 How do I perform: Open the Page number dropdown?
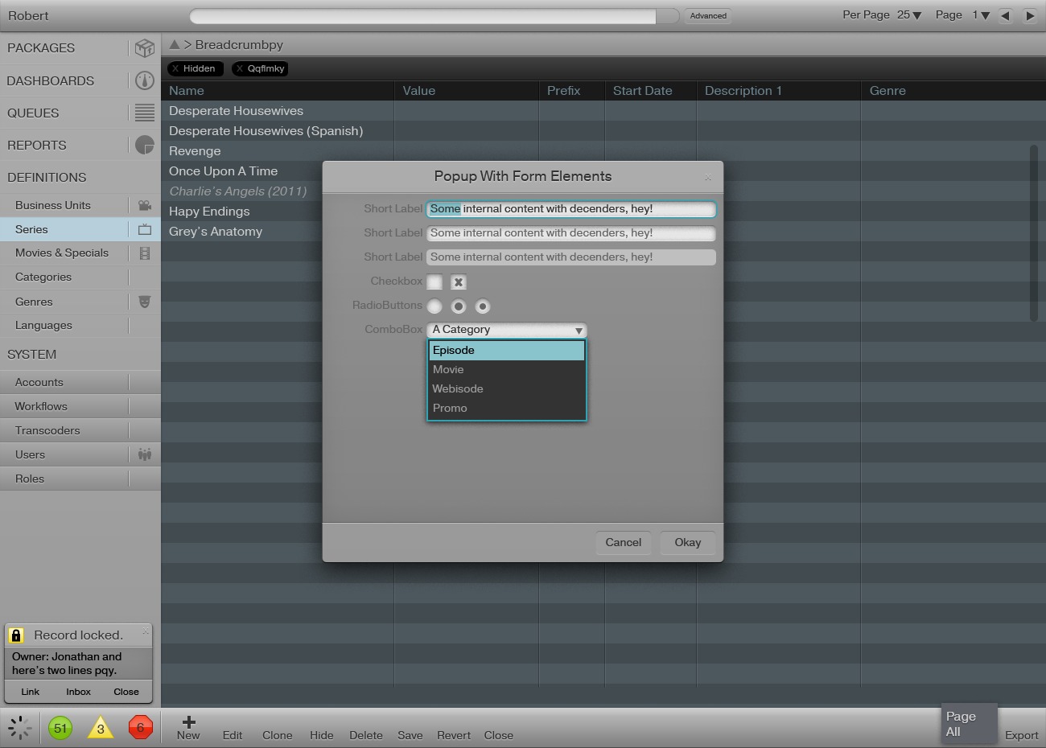[981, 15]
